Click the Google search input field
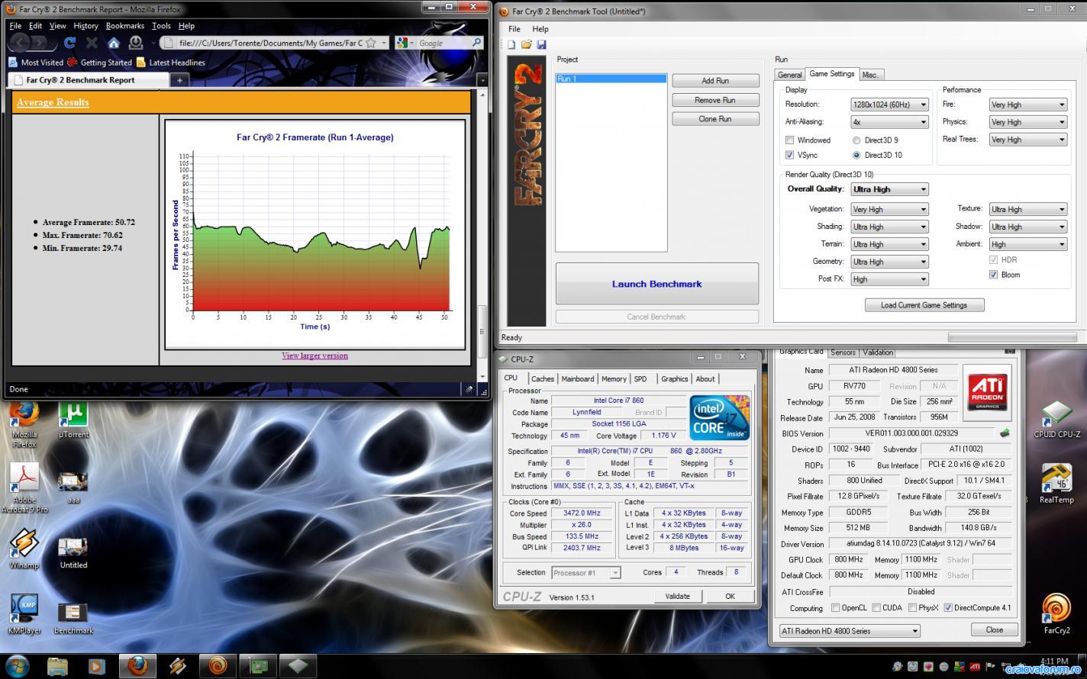The height and width of the screenshot is (679, 1087). point(443,43)
